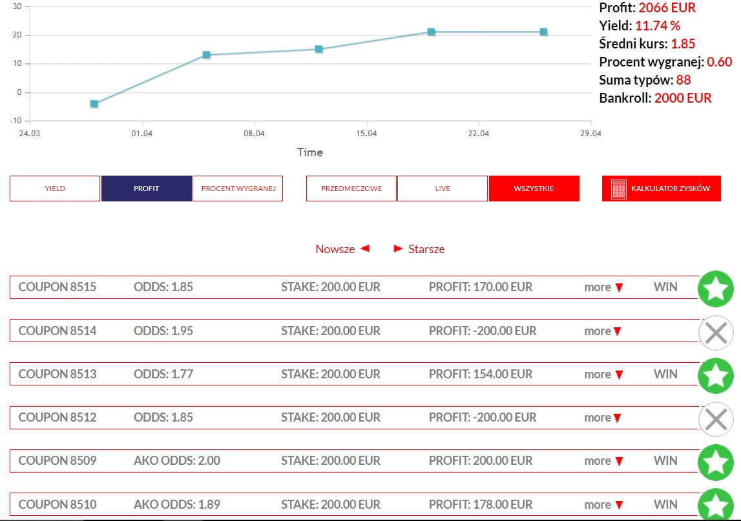Click green star icon for coupon 8513
Screen dimensions: 741x521
click(716, 376)
